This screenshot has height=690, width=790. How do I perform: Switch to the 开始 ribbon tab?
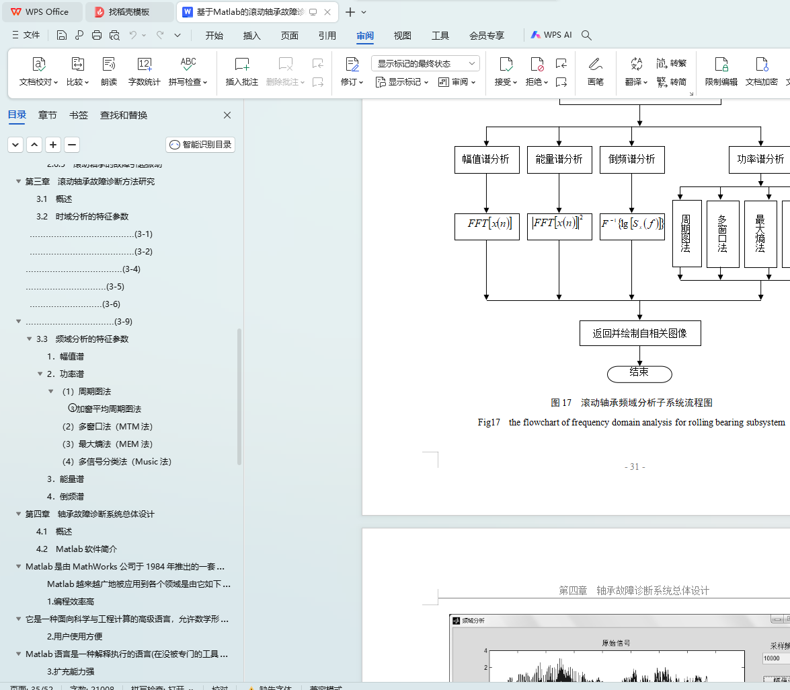click(x=214, y=35)
